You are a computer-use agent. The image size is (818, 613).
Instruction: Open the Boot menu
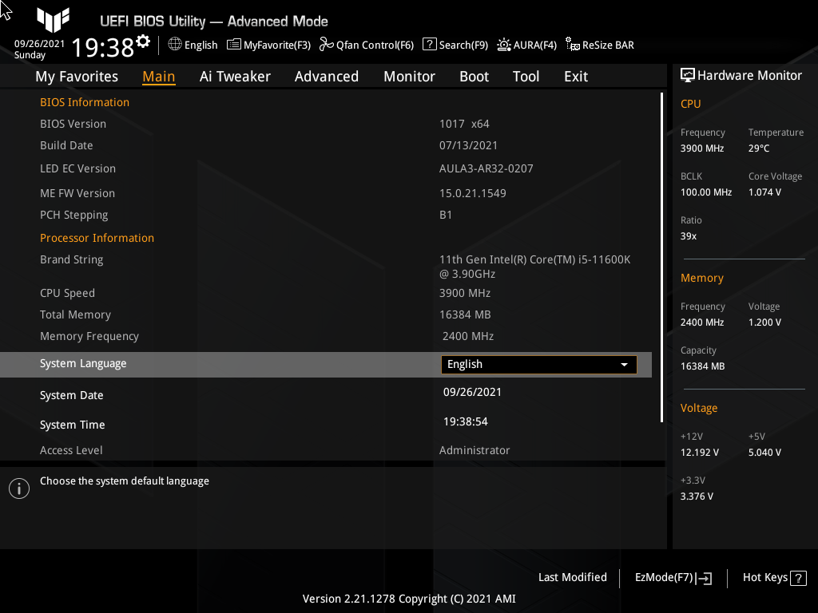(x=474, y=76)
